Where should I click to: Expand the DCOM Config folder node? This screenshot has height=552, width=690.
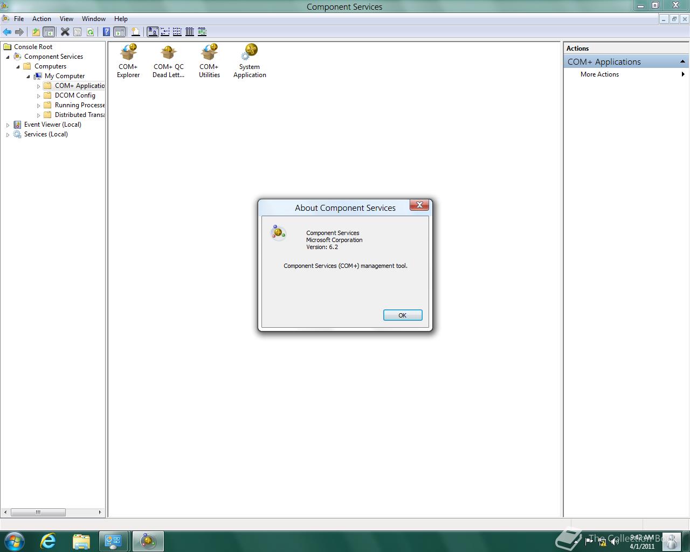click(38, 95)
